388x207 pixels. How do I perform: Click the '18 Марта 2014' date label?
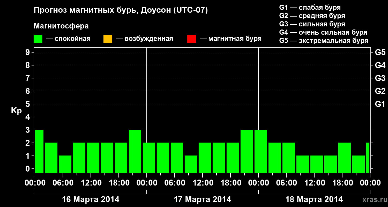(314, 199)
